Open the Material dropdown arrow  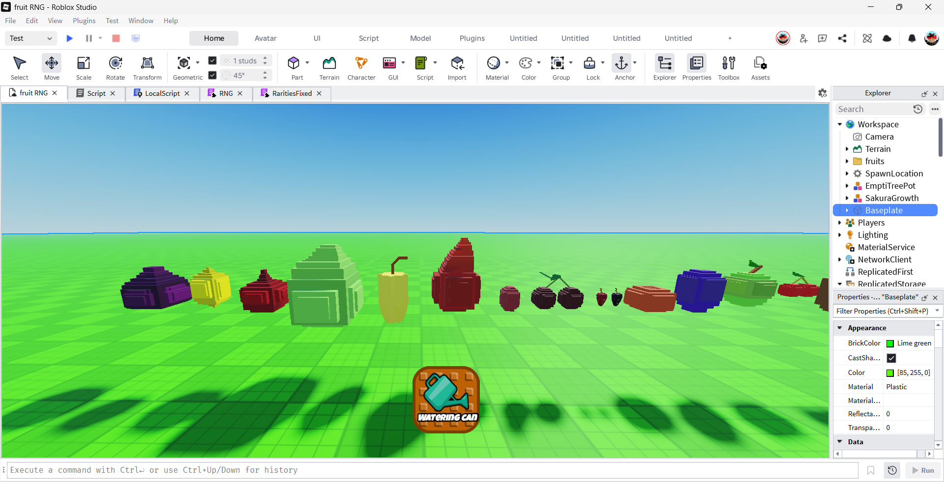tap(507, 62)
